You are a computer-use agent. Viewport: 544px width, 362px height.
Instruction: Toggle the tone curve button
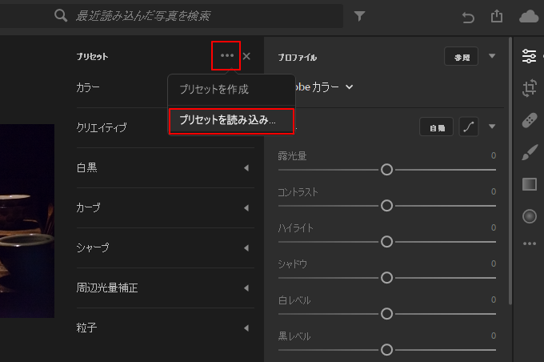[x=468, y=127]
